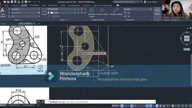
Task: Click the search magnifier icon in title bar
Action: pos(141,2)
